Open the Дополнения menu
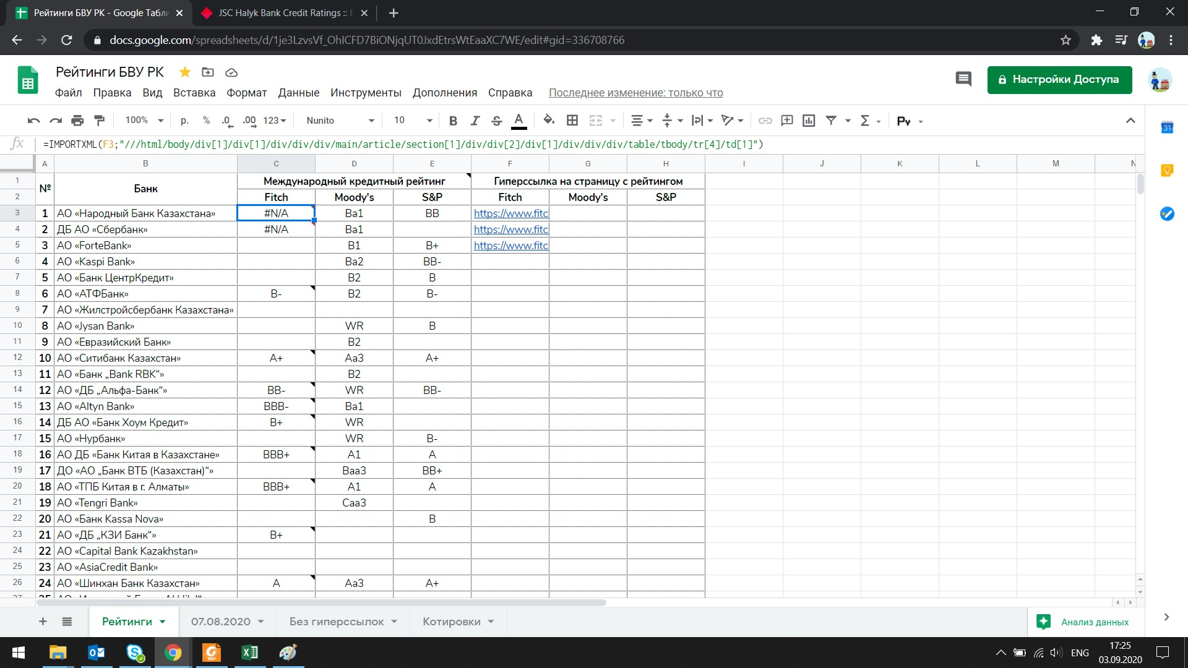Screen dimensions: 1188x668 click(x=445, y=93)
